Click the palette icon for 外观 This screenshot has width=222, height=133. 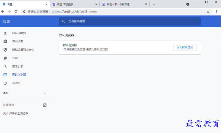tap(5, 58)
